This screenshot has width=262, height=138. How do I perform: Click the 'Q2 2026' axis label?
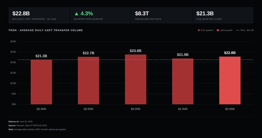[230, 109]
